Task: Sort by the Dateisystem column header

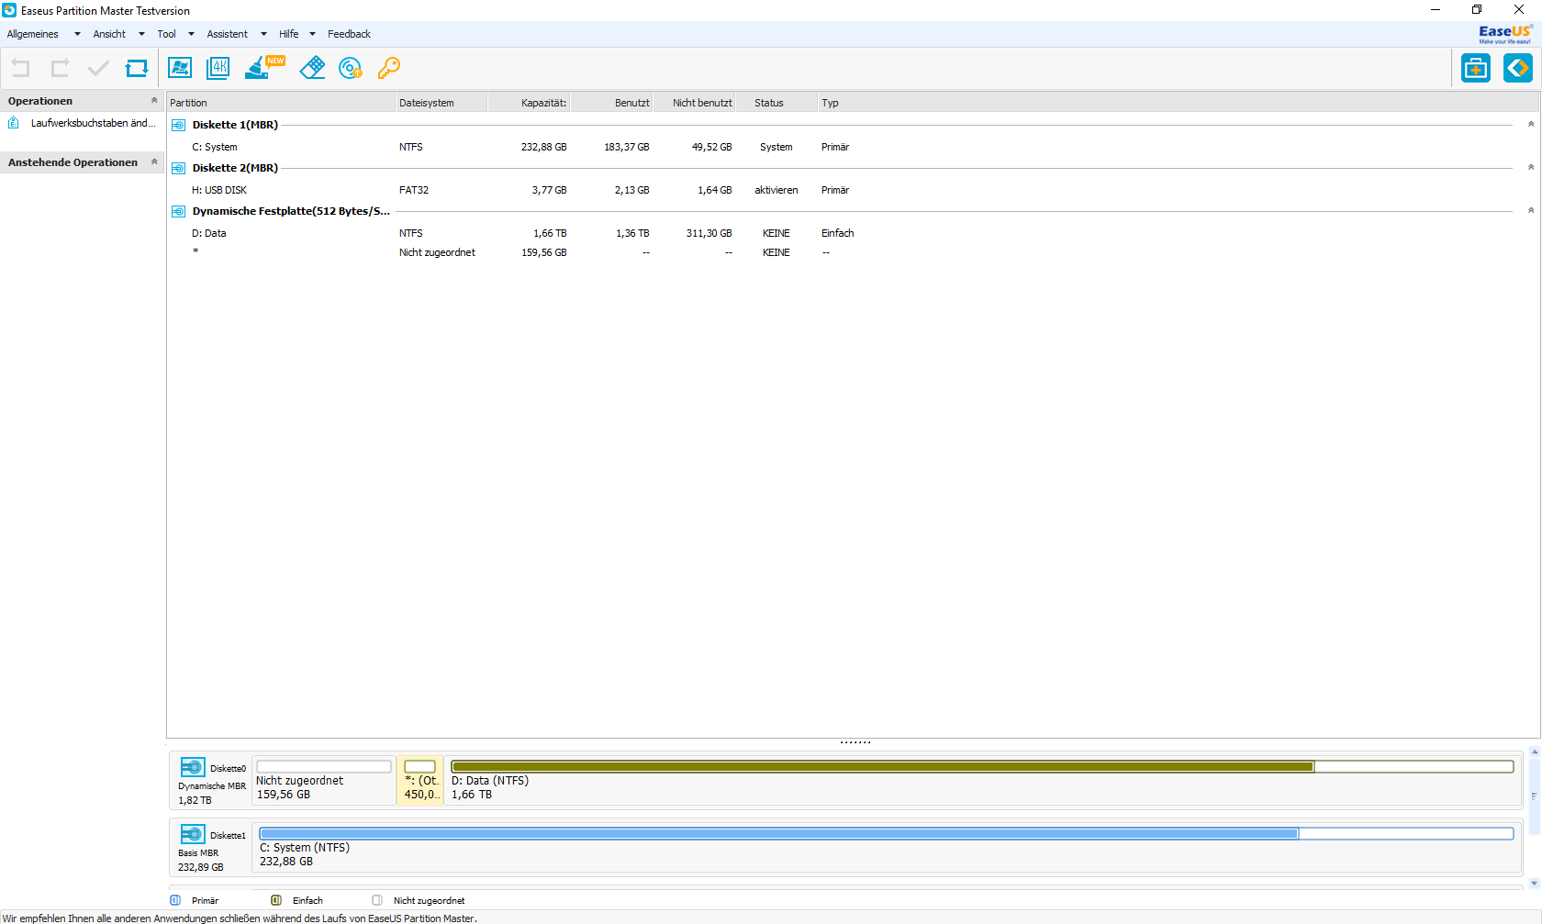Action: [441, 103]
